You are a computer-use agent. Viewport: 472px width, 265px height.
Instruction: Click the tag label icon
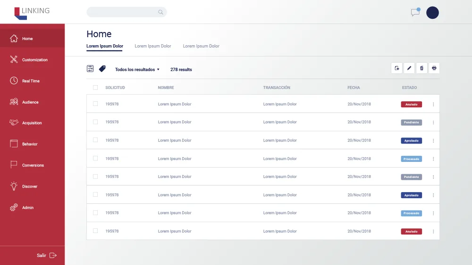point(102,69)
